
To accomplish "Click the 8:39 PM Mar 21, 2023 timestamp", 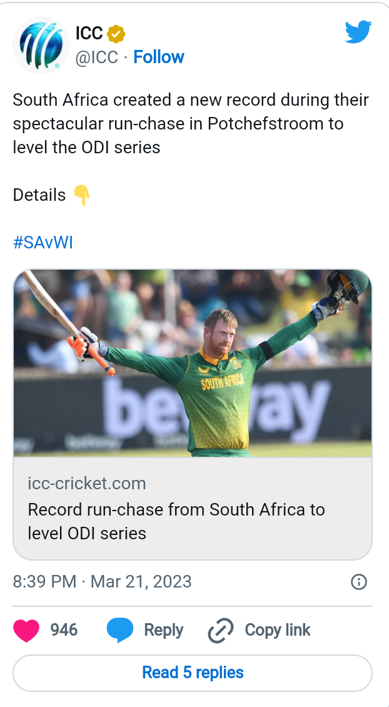I will point(102,582).
